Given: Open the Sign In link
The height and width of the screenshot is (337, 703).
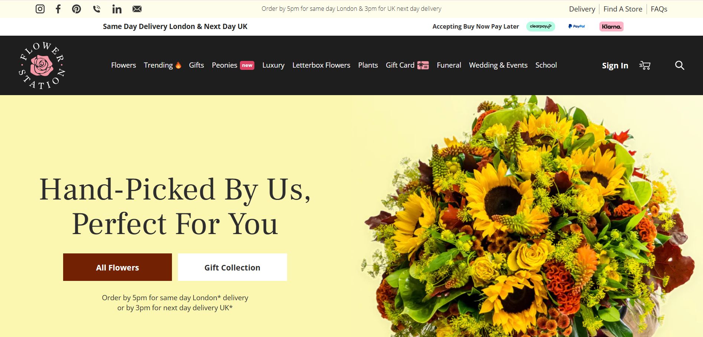Looking at the screenshot, I should coord(615,65).
